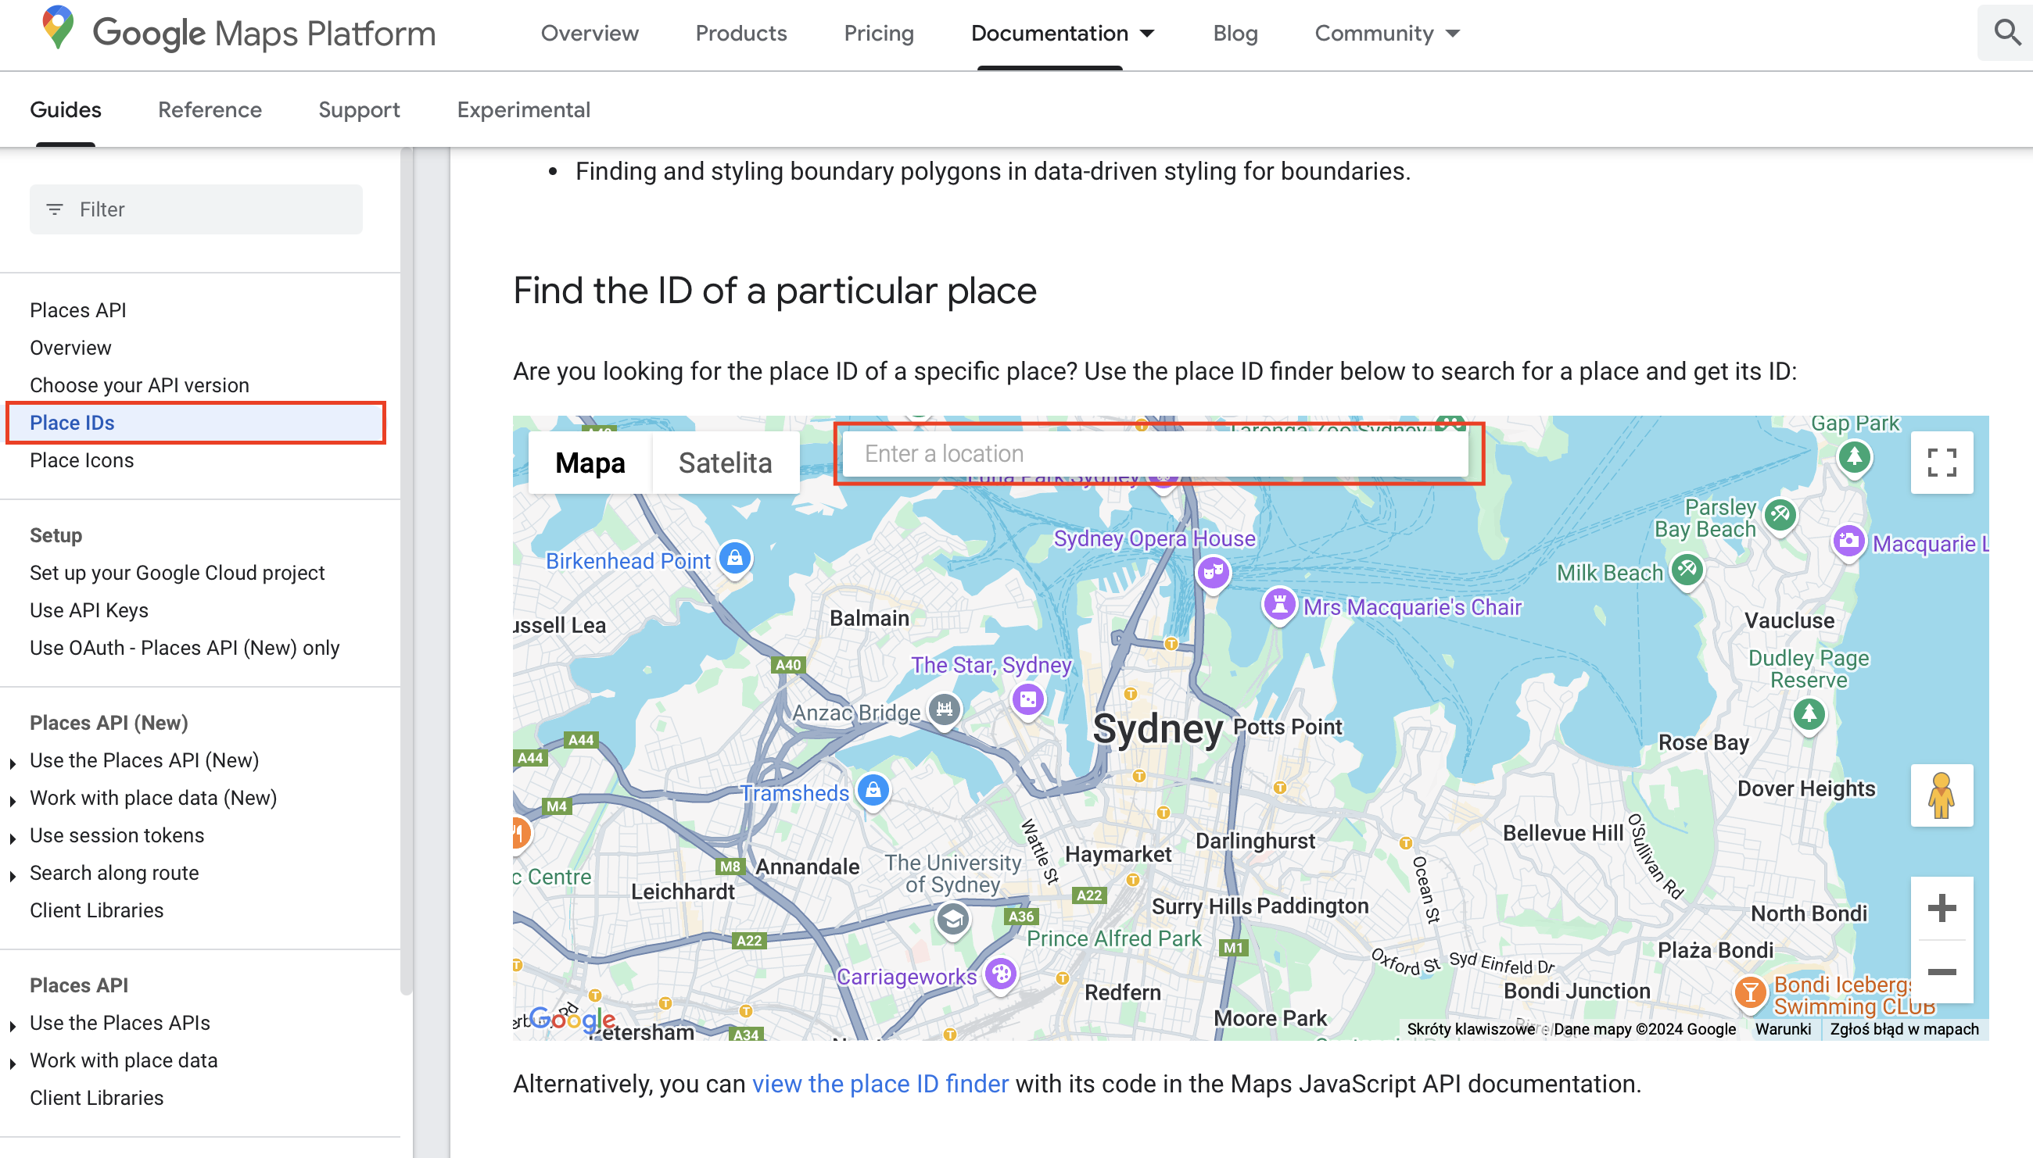This screenshot has height=1158, width=2033.
Task: Switch to the Support tab
Action: 359,109
